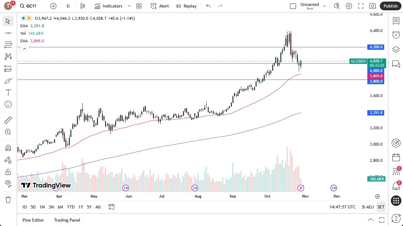Collapse the chart legend with the arrow
Viewport: 403px width, 226px height.
click(24, 49)
